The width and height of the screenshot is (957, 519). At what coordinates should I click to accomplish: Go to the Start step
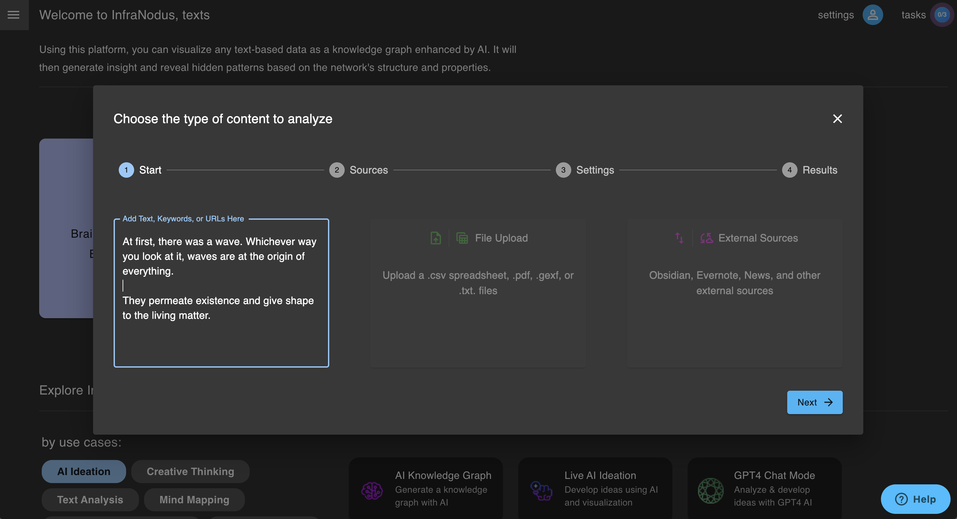click(x=140, y=170)
